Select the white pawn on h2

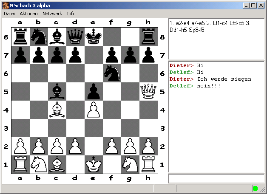click(x=148, y=146)
